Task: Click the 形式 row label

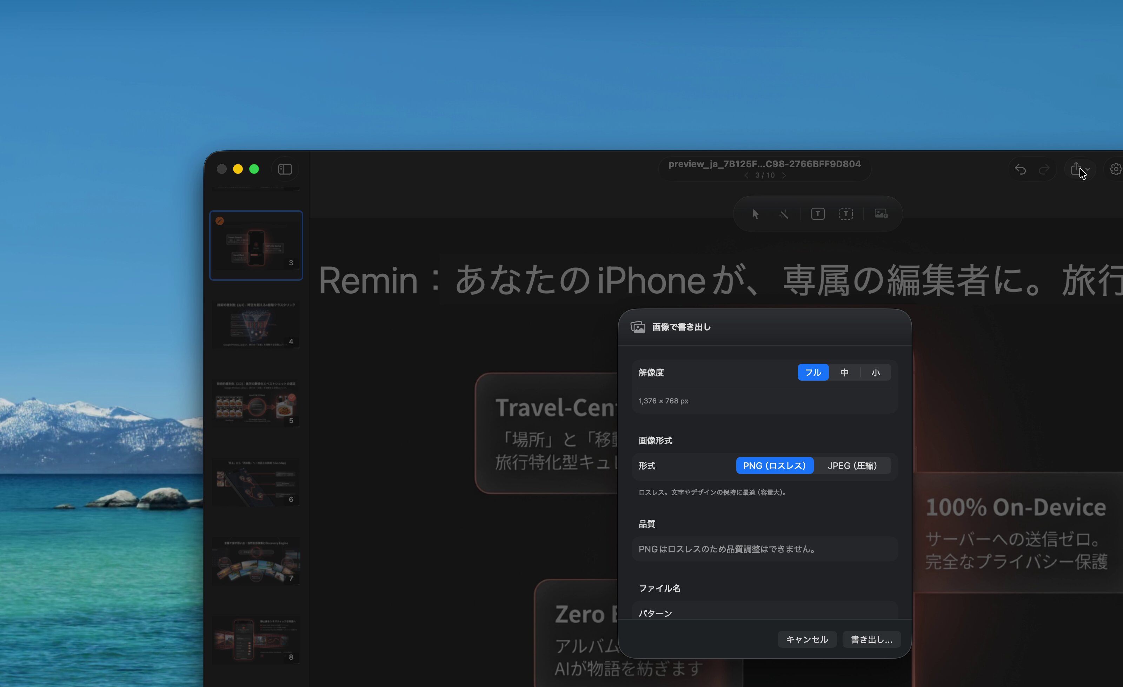Action: (647, 466)
